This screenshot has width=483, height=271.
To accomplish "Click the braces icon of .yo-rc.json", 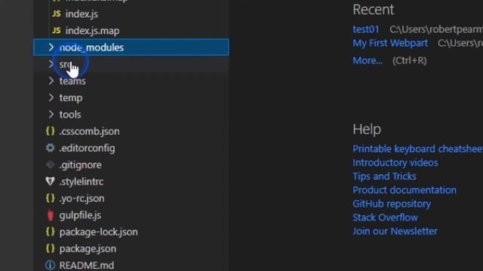I will coord(51,198).
